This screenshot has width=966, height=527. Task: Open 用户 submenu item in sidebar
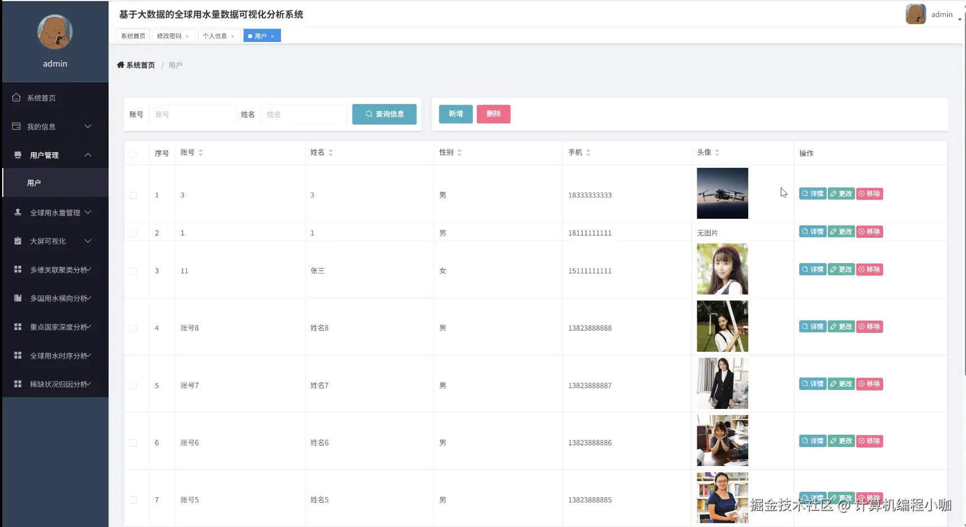click(55, 183)
